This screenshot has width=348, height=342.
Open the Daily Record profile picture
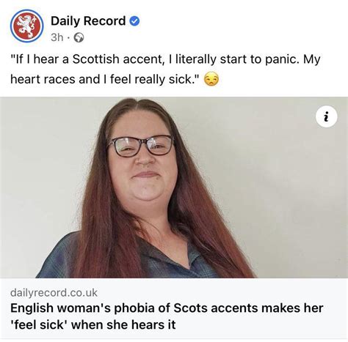click(27, 26)
